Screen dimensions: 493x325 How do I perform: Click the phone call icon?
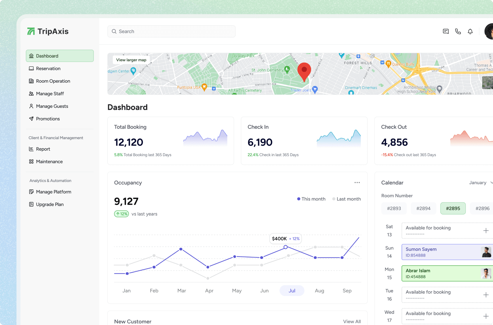point(458,31)
